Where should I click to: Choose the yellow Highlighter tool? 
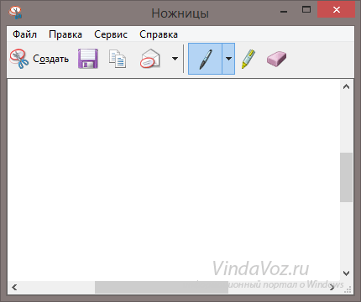[249, 59]
